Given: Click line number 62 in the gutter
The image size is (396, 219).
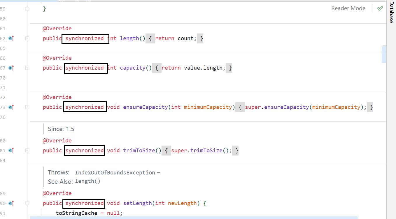Looking at the screenshot, I should point(3,38).
